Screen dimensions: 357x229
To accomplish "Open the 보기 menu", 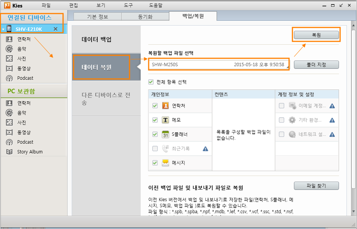I will 101,5.
